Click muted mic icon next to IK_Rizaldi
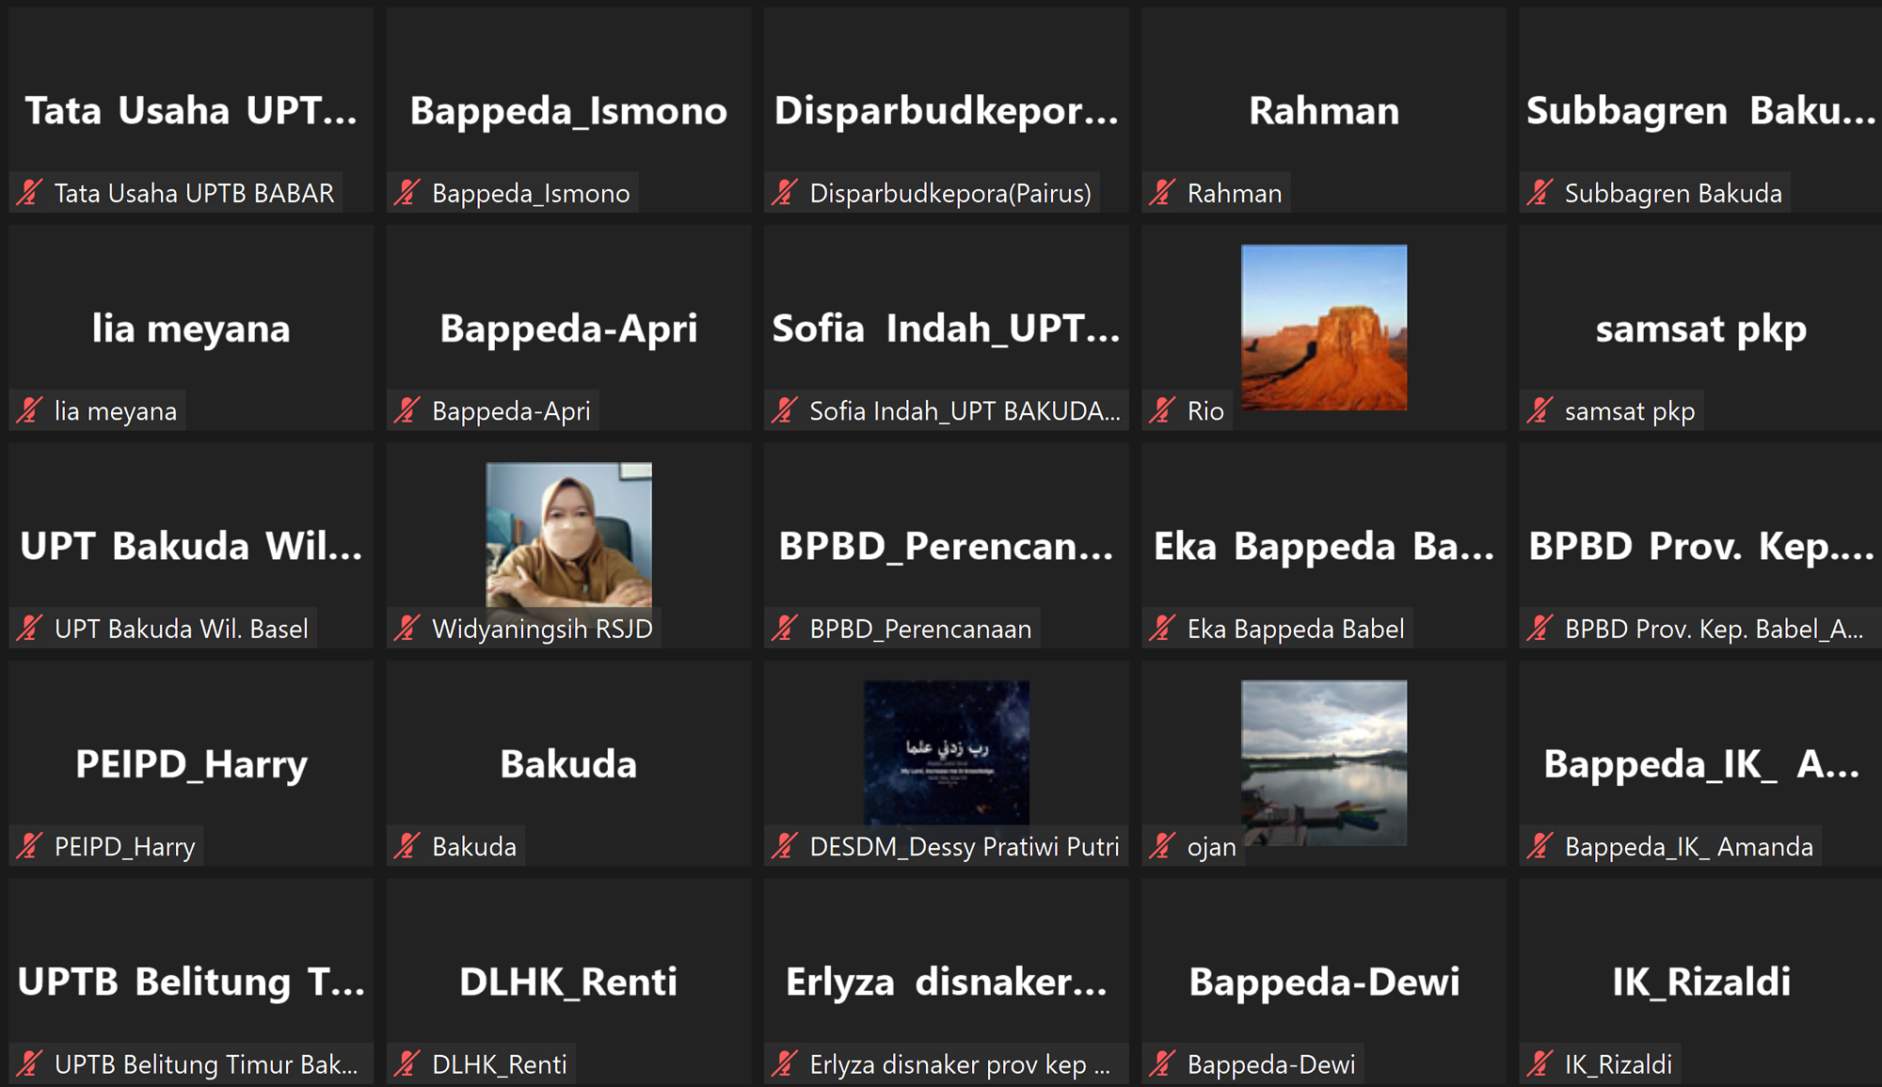 pos(1539,1063)
